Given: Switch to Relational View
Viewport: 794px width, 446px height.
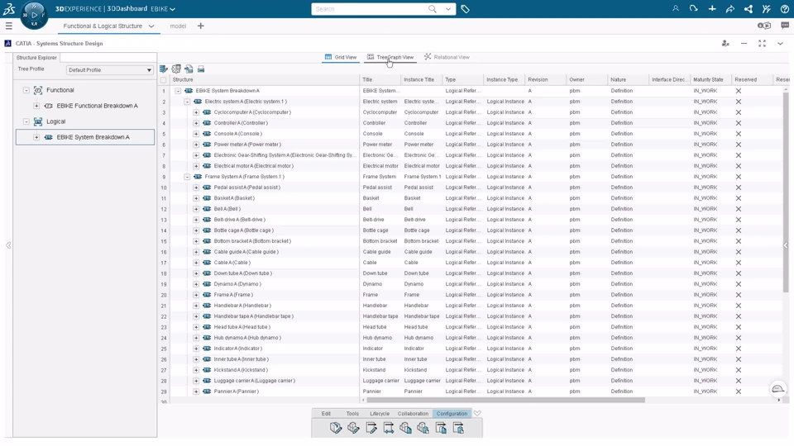Looking at the screenshot, I should 447,57.
